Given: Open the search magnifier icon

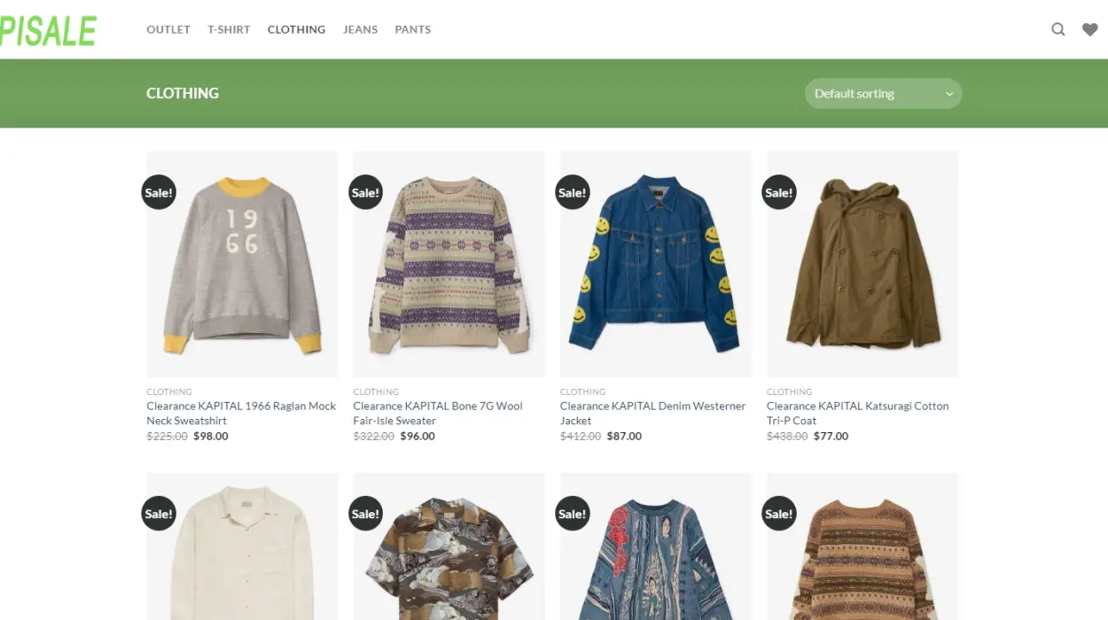Looking at the screenshot, I should tap(1057, 29).
